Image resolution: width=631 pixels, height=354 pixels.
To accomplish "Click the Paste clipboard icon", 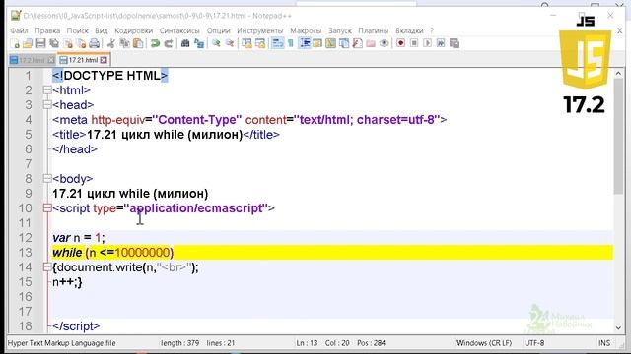I will [138, 43].
